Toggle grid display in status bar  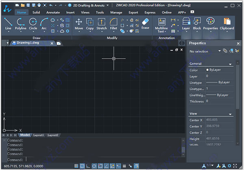82,166
